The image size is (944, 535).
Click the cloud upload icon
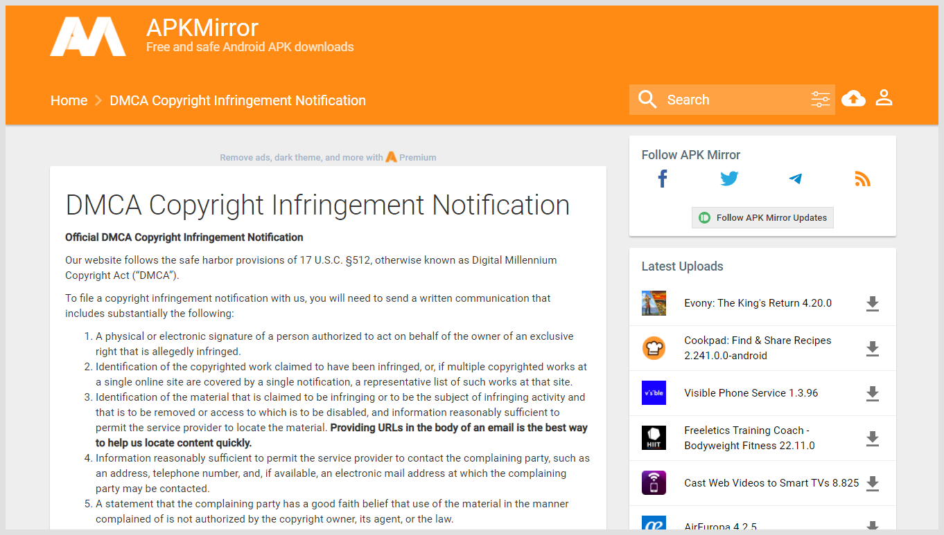tap(853, 99)
